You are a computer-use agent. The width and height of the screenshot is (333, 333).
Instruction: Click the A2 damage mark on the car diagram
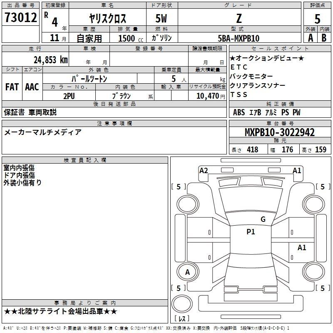pos(204,170)
